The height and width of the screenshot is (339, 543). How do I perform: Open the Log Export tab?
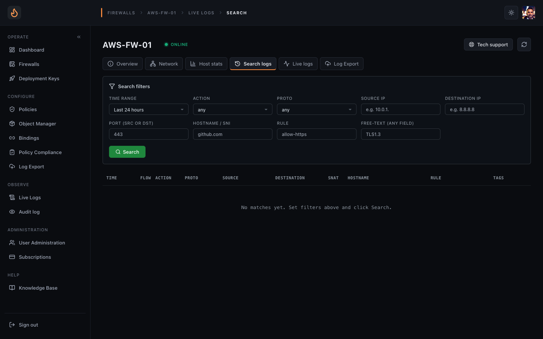(342, 64)
